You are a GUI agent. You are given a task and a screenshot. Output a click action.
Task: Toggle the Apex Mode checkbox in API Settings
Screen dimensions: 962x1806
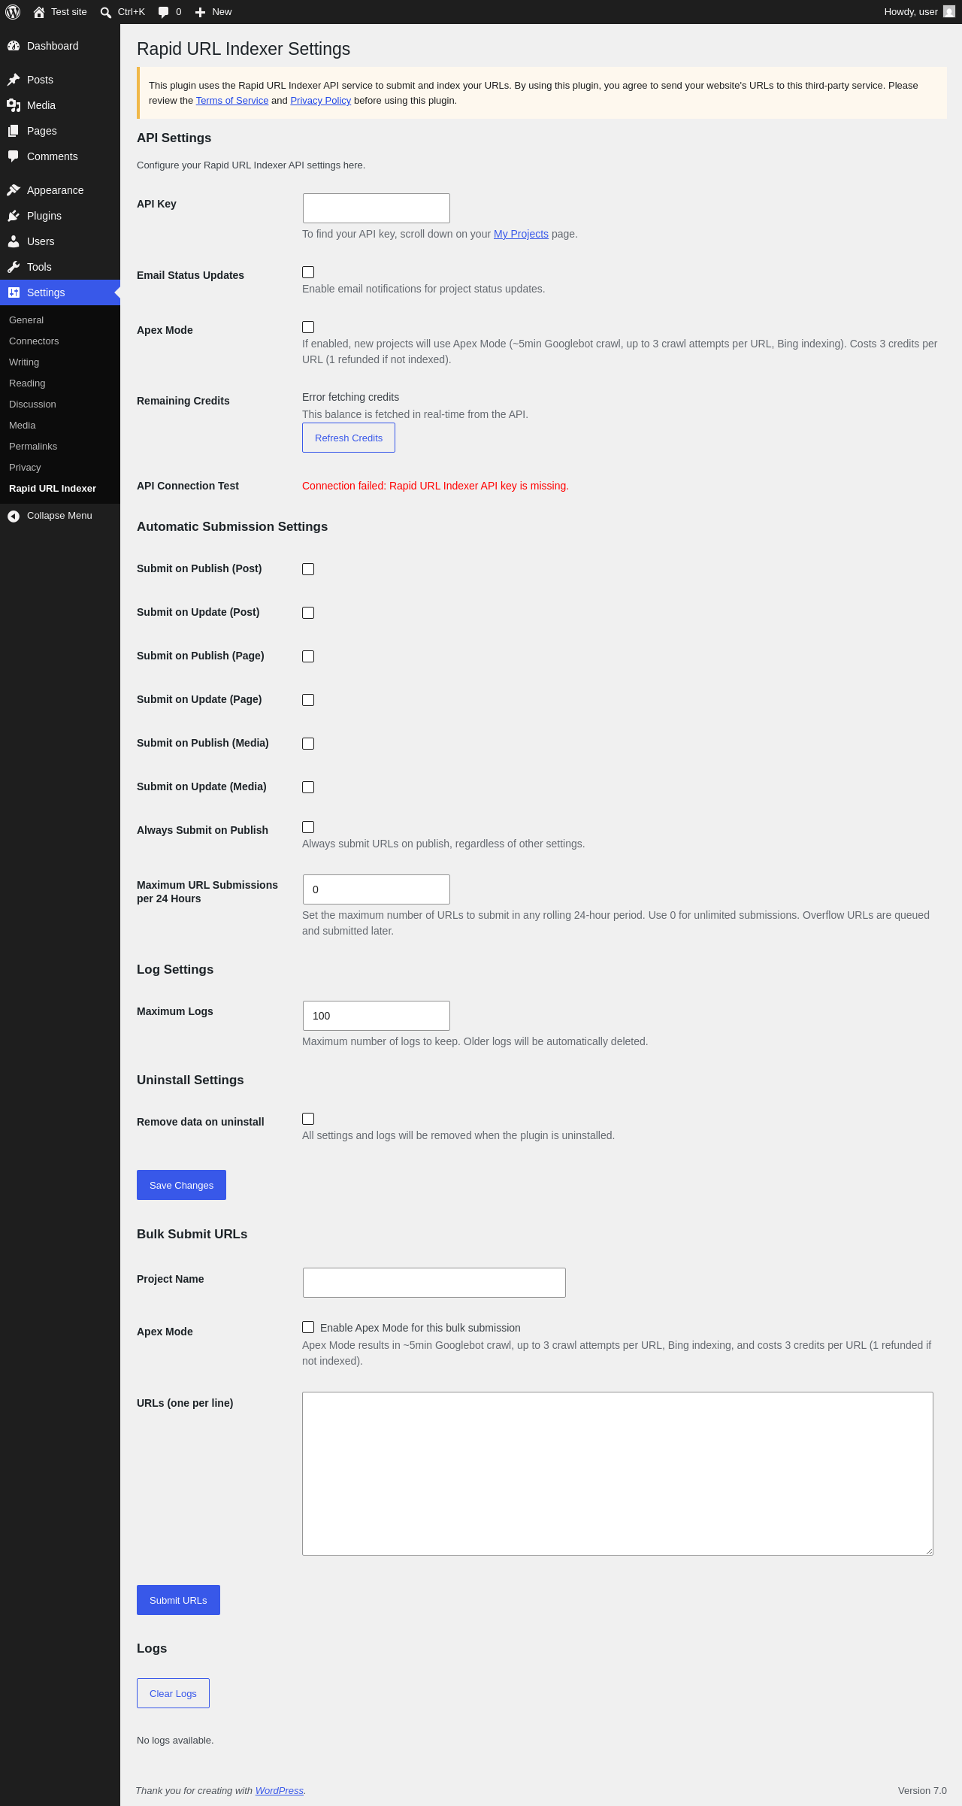click(308, 327)
